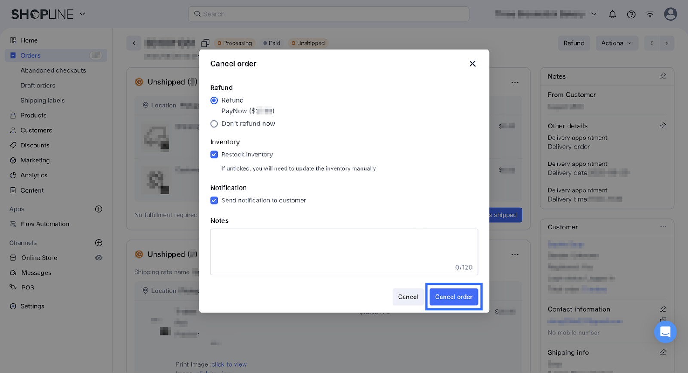Toggle Send notification to customer checkbox
Image resolution: width=688 pixels, height=373 pixels.
point(214,200)
